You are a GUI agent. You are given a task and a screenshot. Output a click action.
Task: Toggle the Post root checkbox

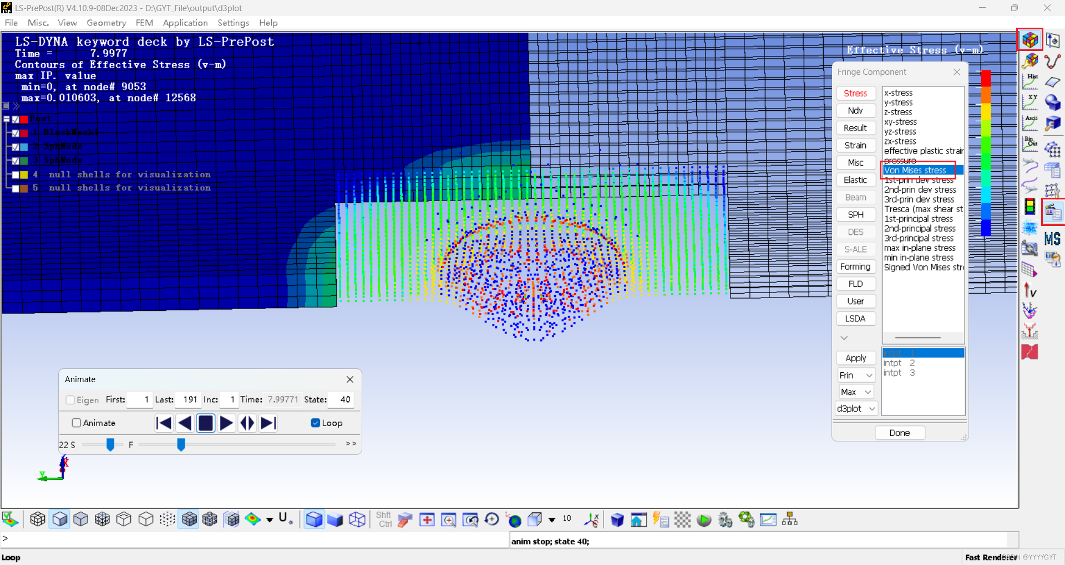(16, 119)
